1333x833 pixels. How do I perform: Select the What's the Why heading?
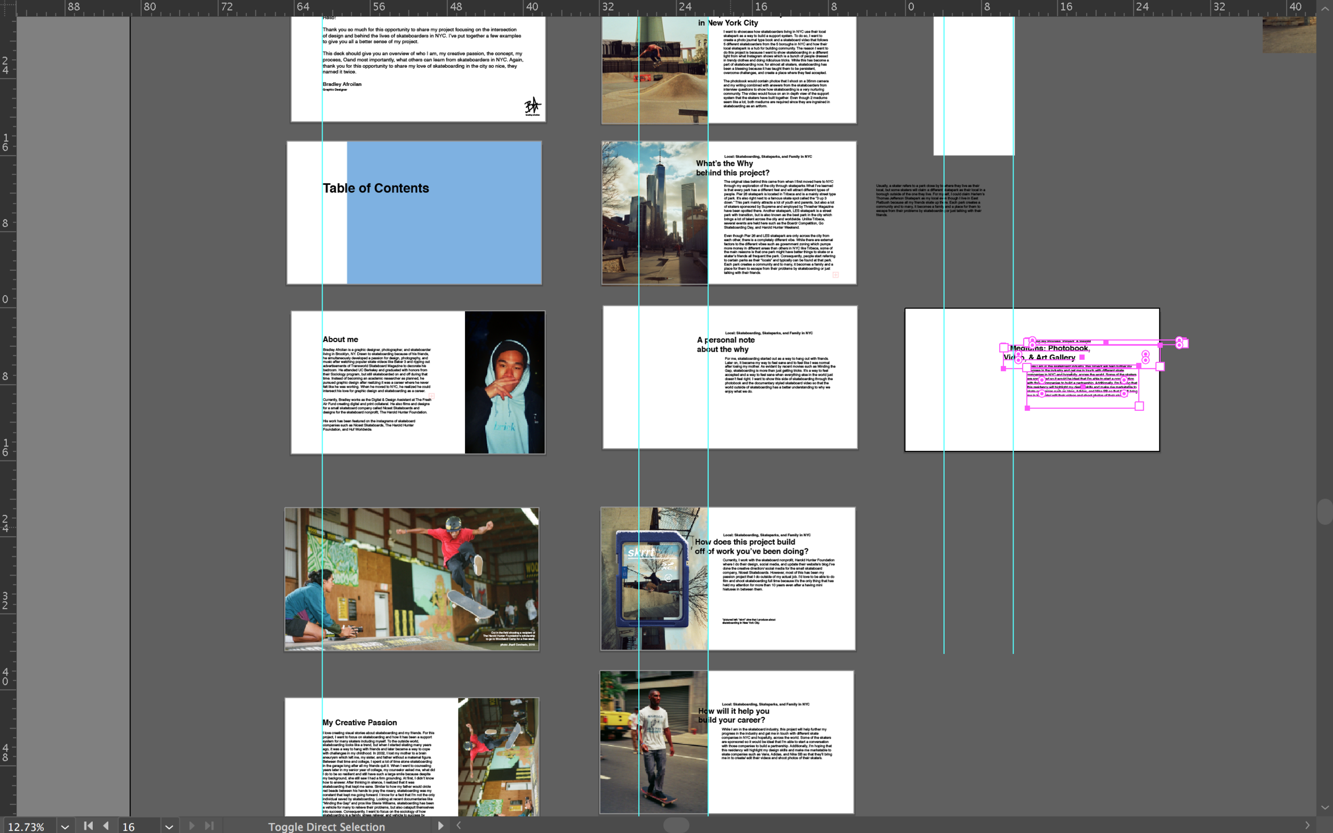point(733,168)
